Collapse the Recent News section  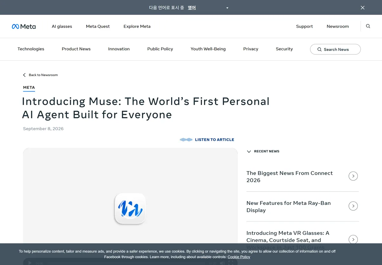263,151
